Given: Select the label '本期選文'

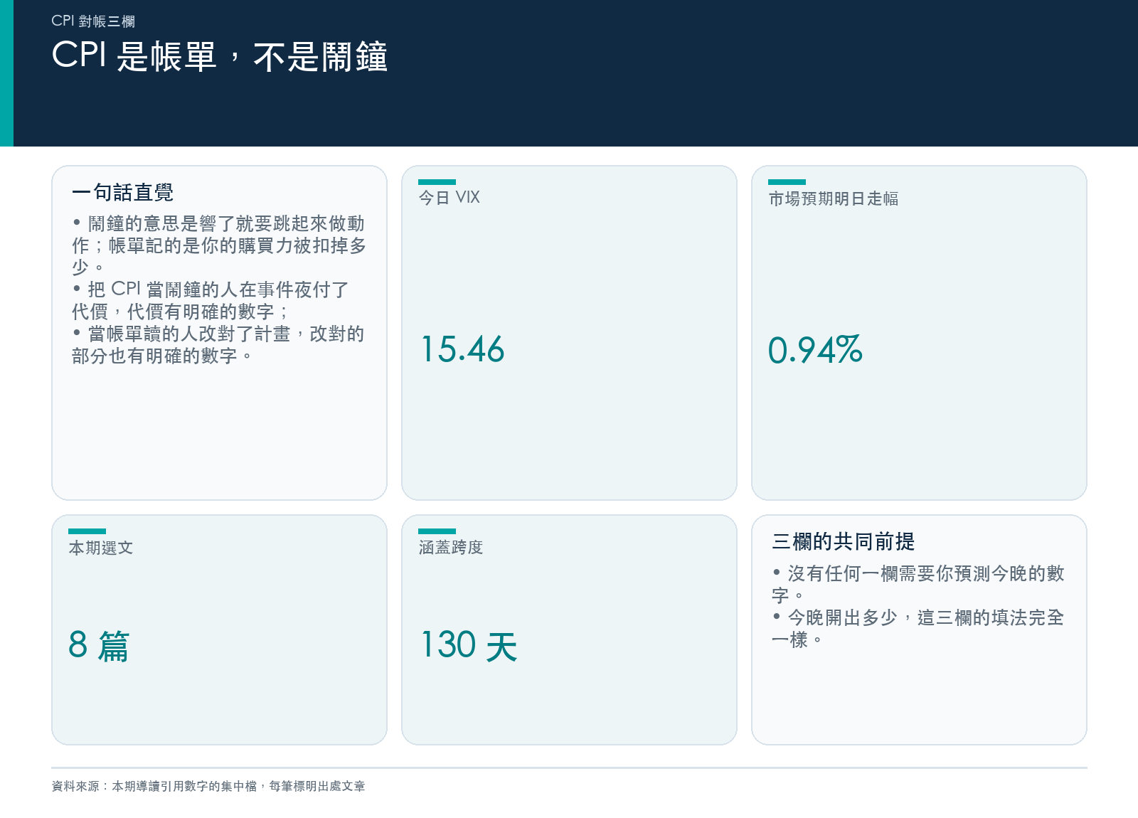Looking at the screenshot, I should (x=101, y=548).
